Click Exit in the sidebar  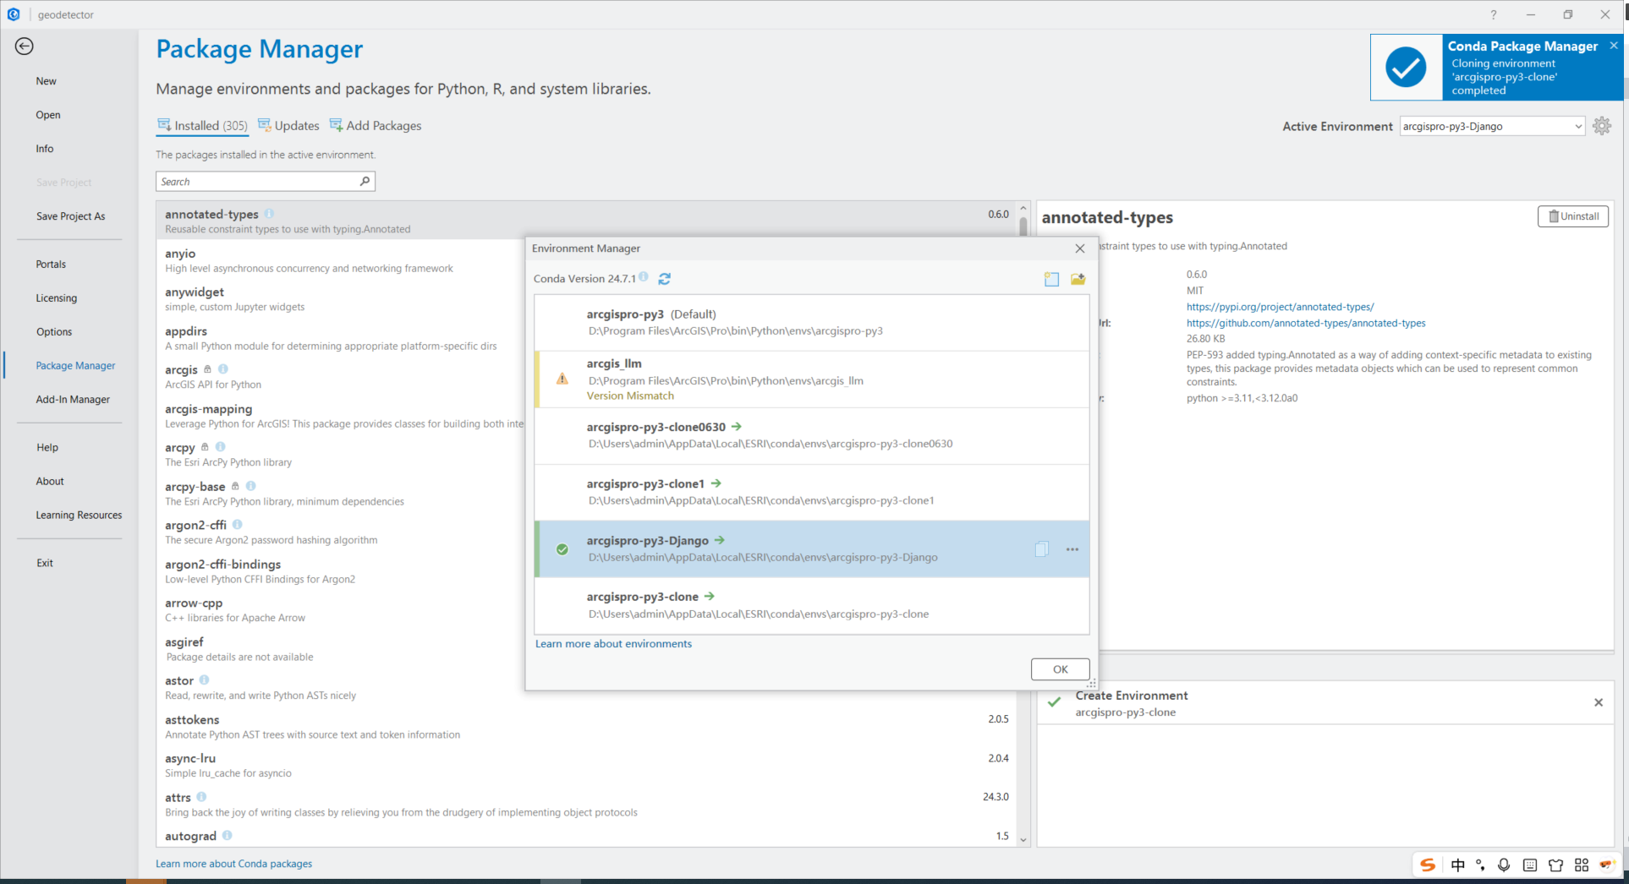pos(45,563)
